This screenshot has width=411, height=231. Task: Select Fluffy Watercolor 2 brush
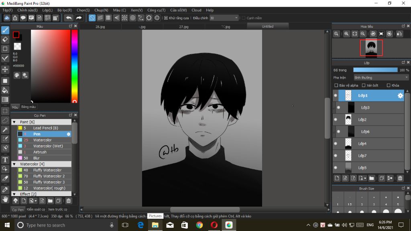[x=44, y=176]
